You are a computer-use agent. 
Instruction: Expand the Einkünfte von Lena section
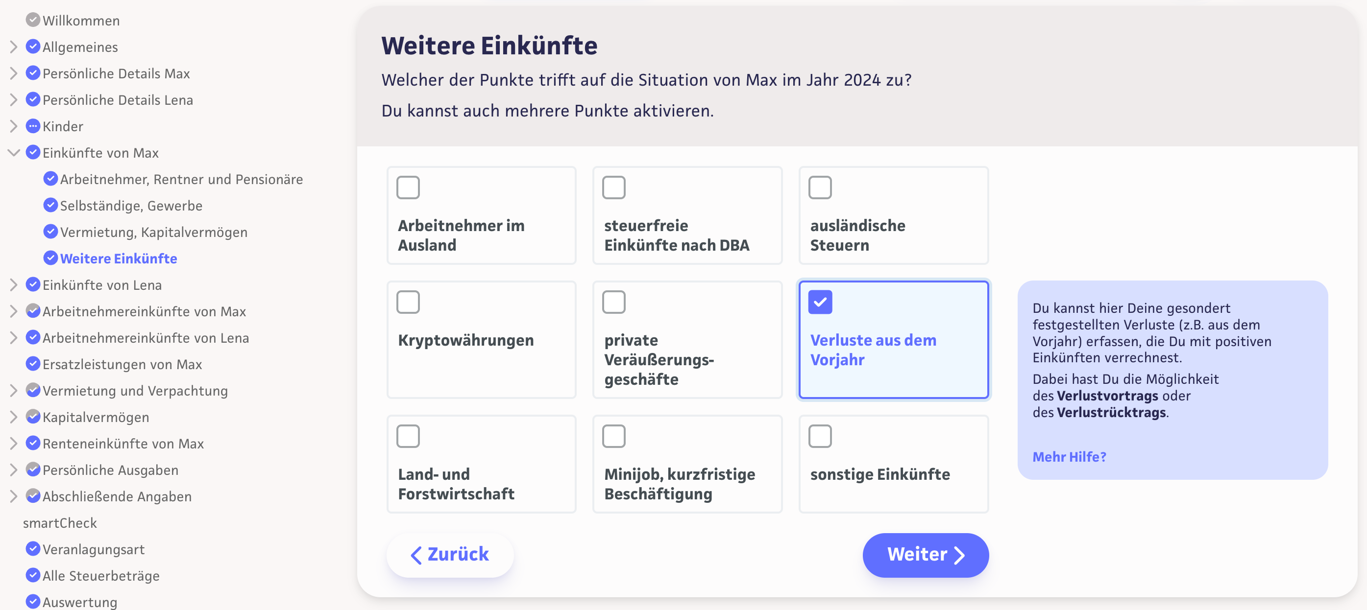point(14,285)
